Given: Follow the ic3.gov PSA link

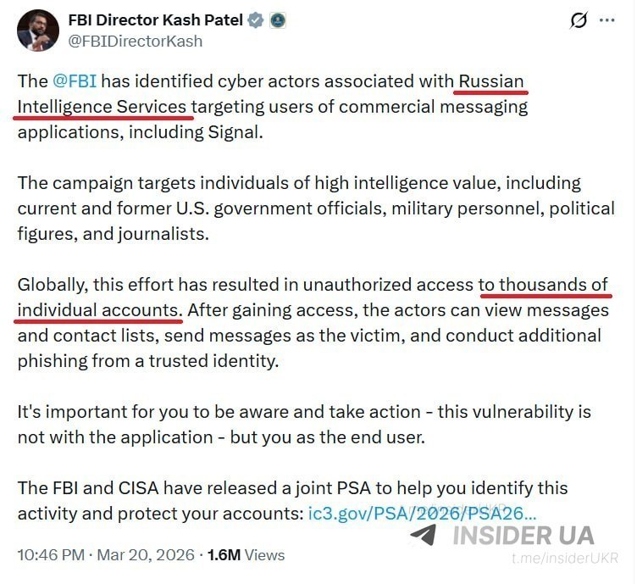Looking at the screenshot, I should tap(422, 513).
